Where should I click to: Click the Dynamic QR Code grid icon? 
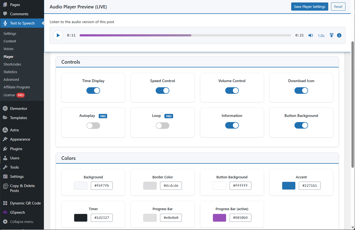coord(5,203)
